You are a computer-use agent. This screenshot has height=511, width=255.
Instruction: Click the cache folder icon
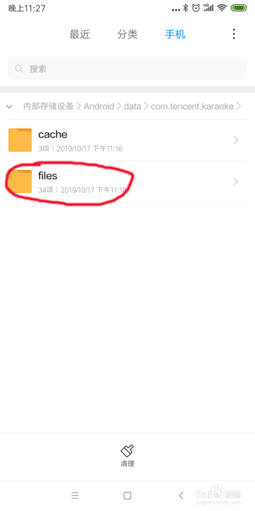point(20,140)
